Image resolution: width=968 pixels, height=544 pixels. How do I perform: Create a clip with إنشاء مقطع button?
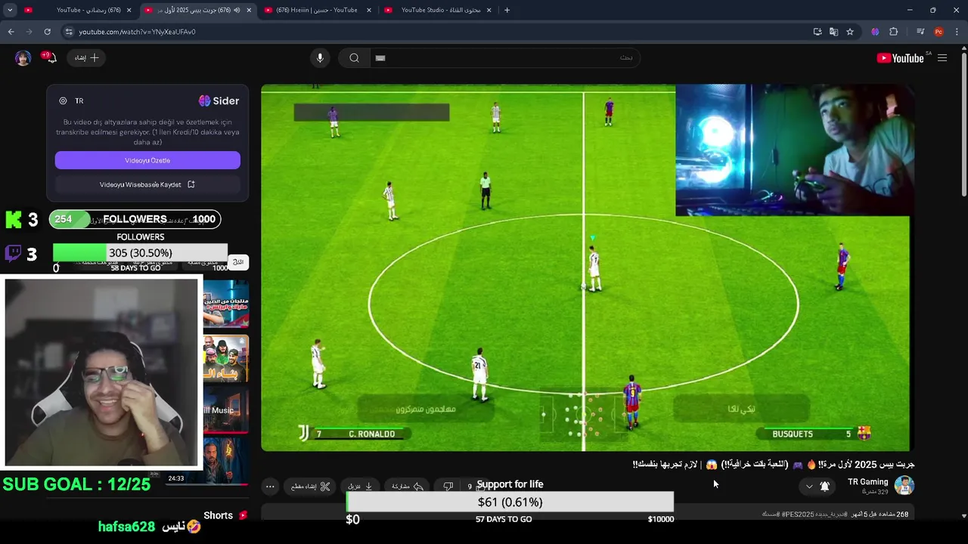pos(310,486)
